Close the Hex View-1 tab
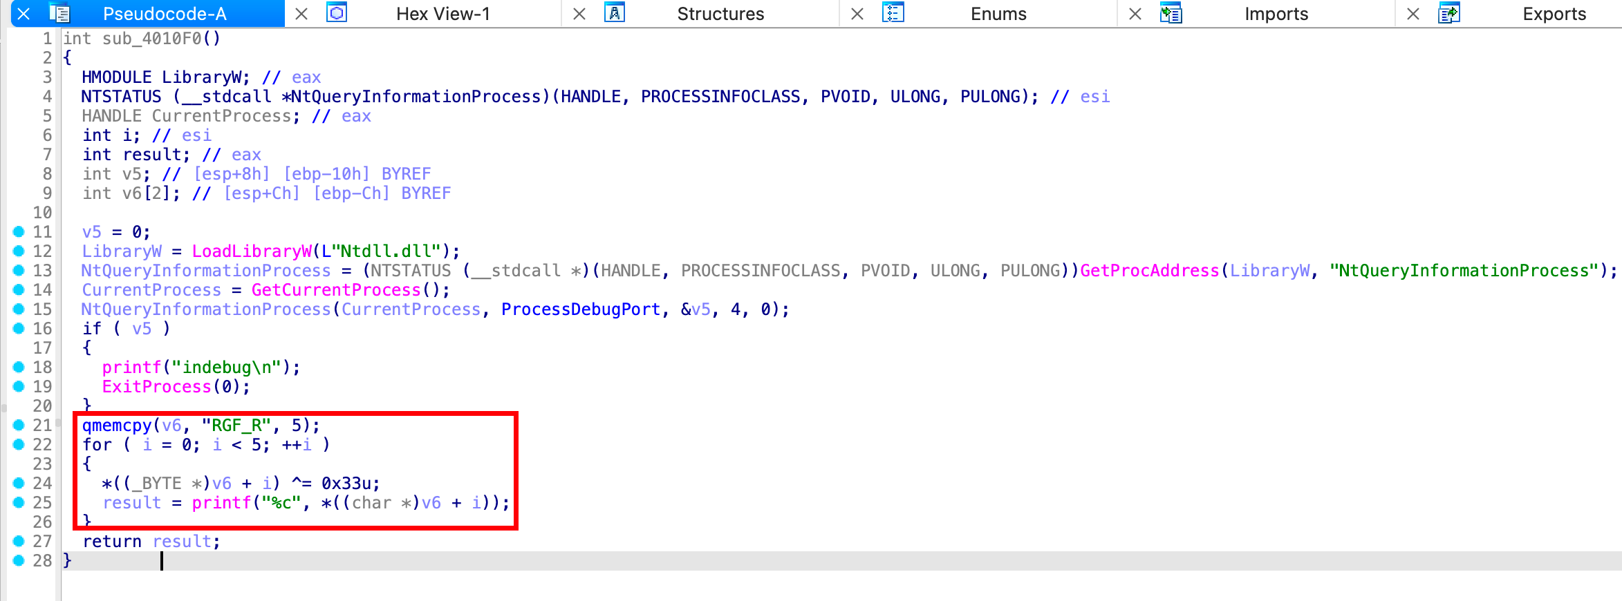Screen dimensions: 1622x601 (301, 14)
